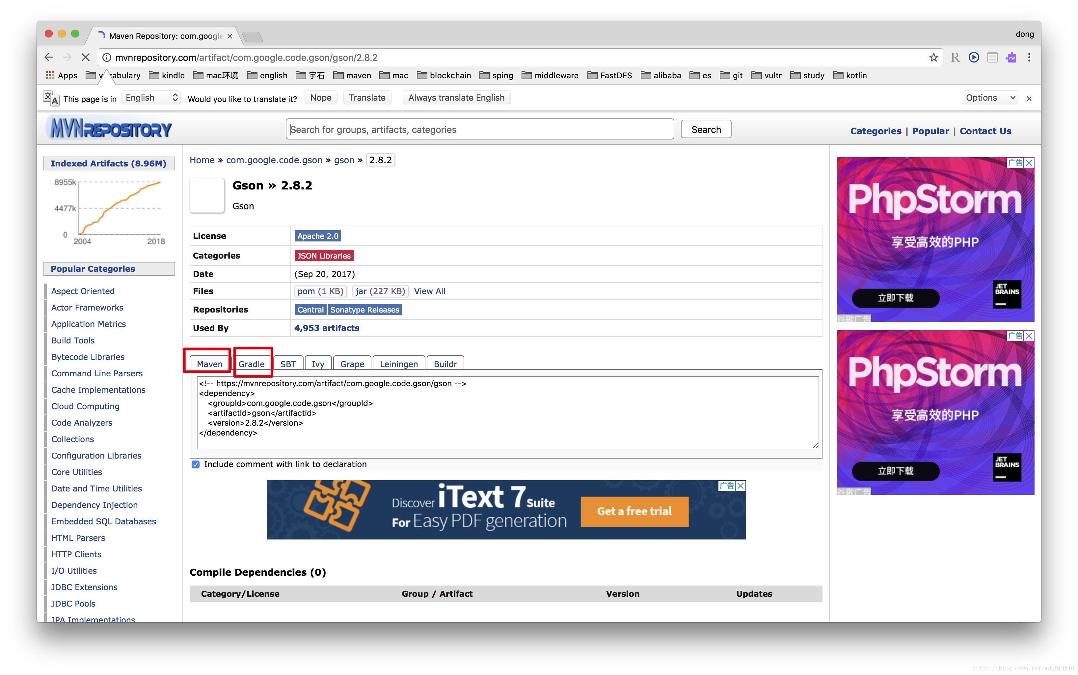Focus the search groups, artifacts field
This screenshot has height=675, width=1078.
pyautogui.click(x=480, y=129)
